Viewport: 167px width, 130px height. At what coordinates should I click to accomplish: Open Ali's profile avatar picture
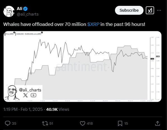[x=9, y=11]
